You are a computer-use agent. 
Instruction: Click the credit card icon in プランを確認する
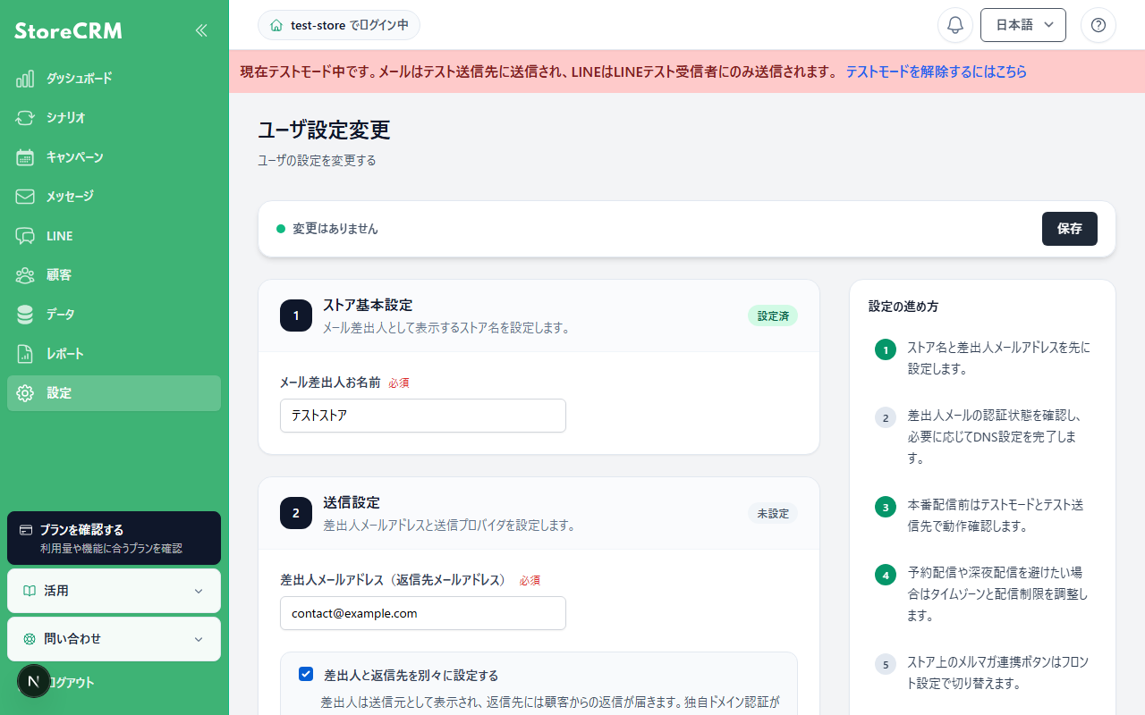(x=26, y=530)
